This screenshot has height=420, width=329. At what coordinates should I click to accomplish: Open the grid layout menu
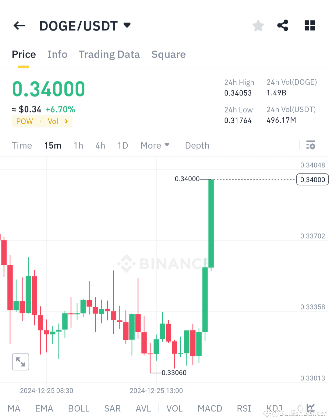pyautogui.click(x=310, y=26)
